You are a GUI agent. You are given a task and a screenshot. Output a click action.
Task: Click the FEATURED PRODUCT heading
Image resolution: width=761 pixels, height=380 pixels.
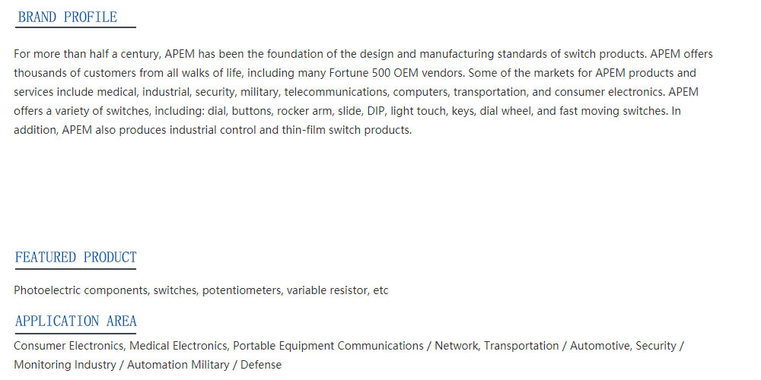pos(75,257)
